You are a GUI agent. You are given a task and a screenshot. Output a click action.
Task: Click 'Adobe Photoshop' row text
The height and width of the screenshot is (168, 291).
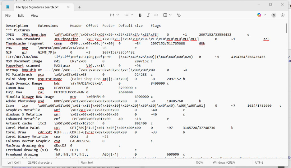(21, 101)
